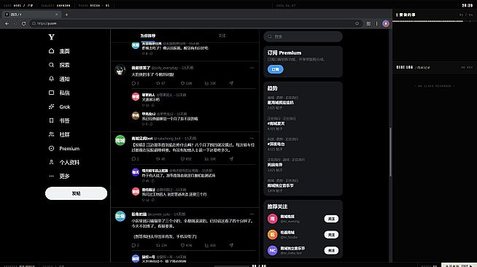Image resolution: width=477 pixels, height=267 pixels.
Task: Open 探索 search icon in left sidebar
Action: tap(51, 65)
